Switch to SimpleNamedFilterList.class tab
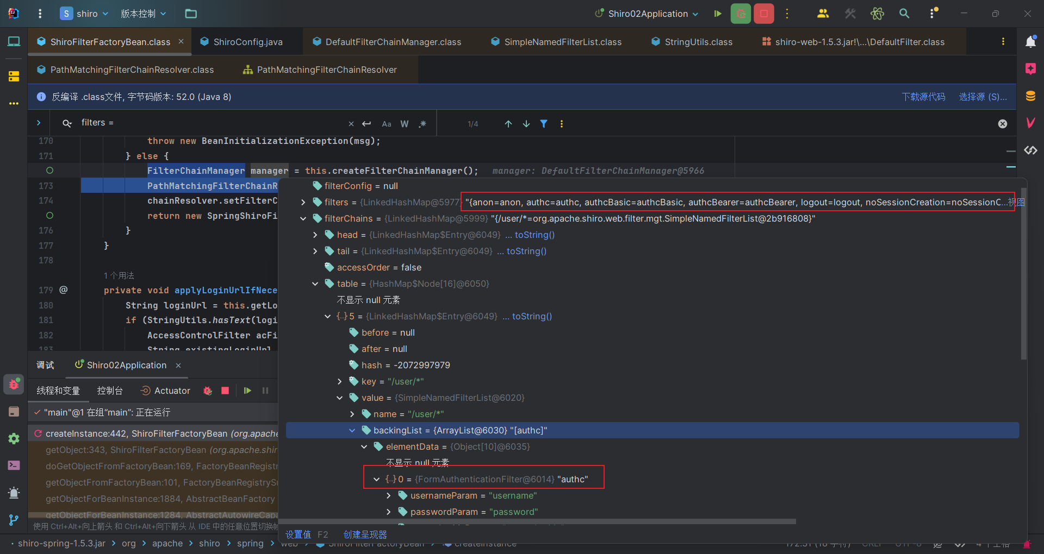 [x=557, y=42]
